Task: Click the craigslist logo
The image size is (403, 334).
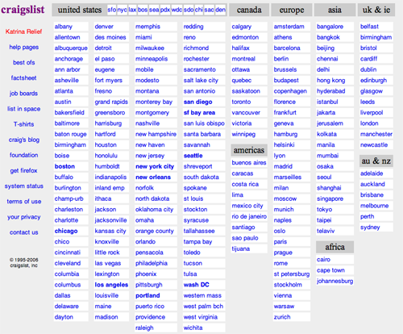Action: tap(23, 10)
